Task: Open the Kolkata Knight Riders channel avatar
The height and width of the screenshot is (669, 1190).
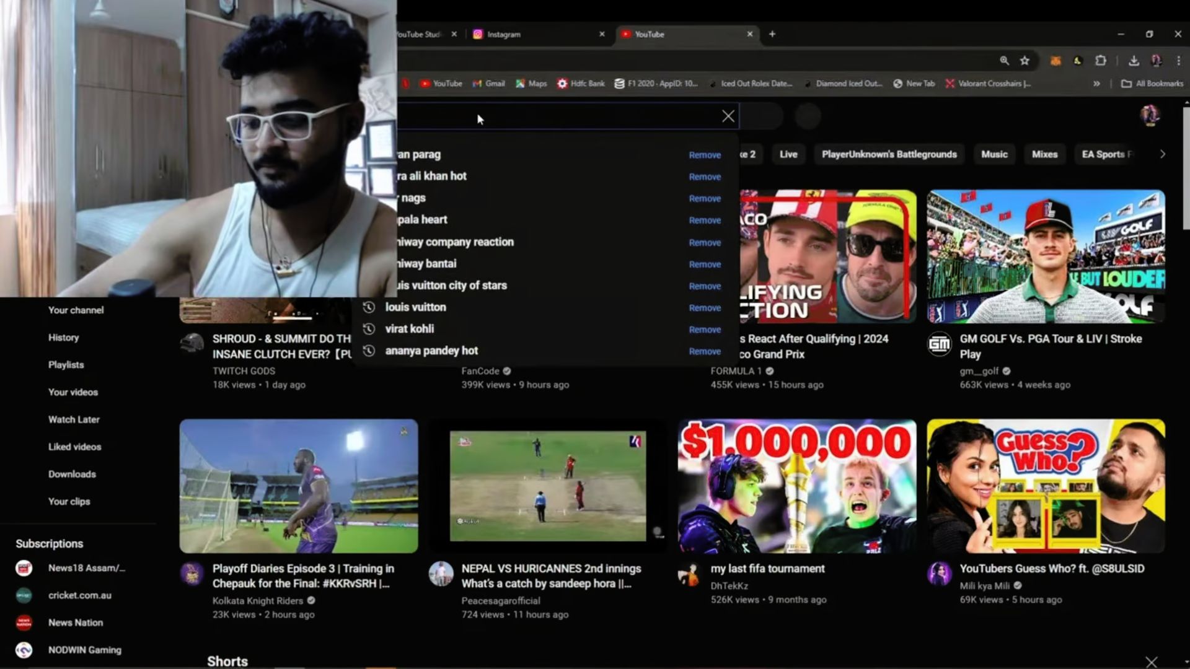Action: (x=192, y=574)
